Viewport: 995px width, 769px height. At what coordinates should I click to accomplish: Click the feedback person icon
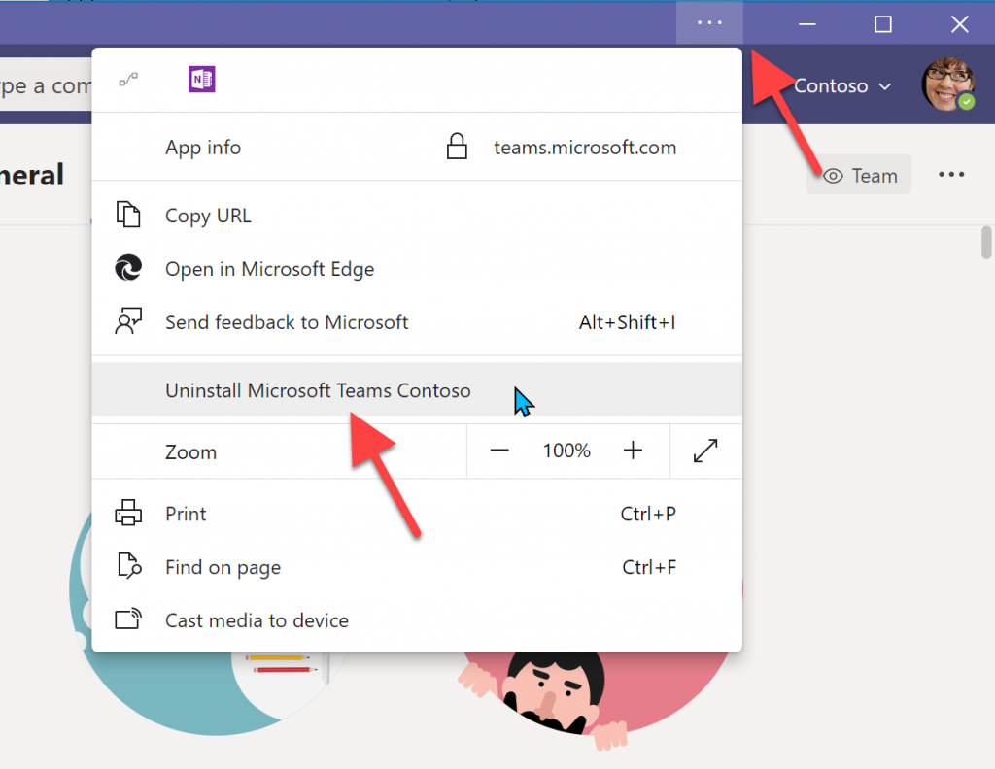point(128,320)
